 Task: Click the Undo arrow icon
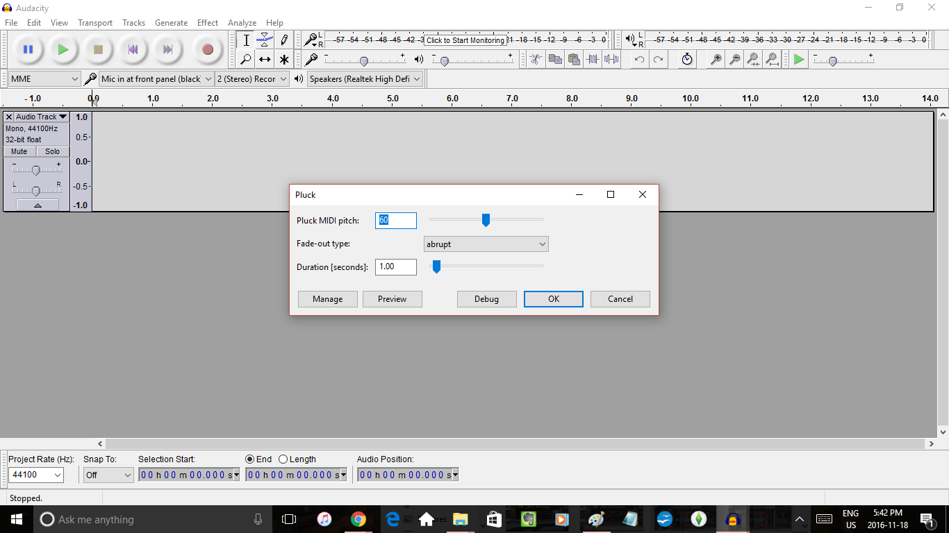(639, 59)
